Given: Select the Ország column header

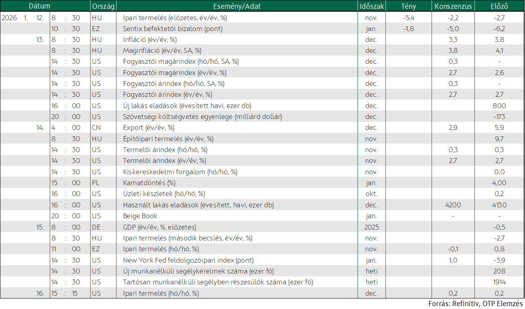Looking at the screenshot, I should click(x=104, y=6).
